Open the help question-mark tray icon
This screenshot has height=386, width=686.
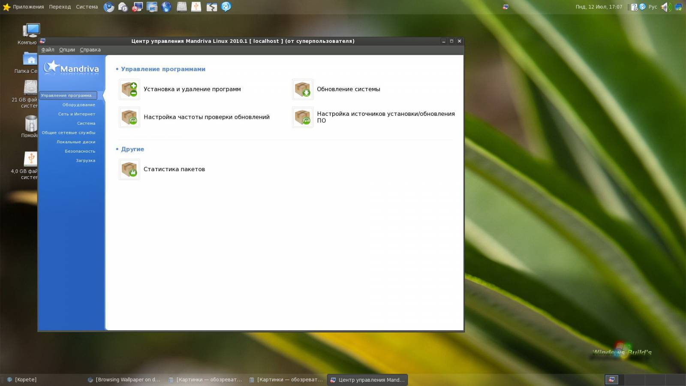tap(635, 7)
